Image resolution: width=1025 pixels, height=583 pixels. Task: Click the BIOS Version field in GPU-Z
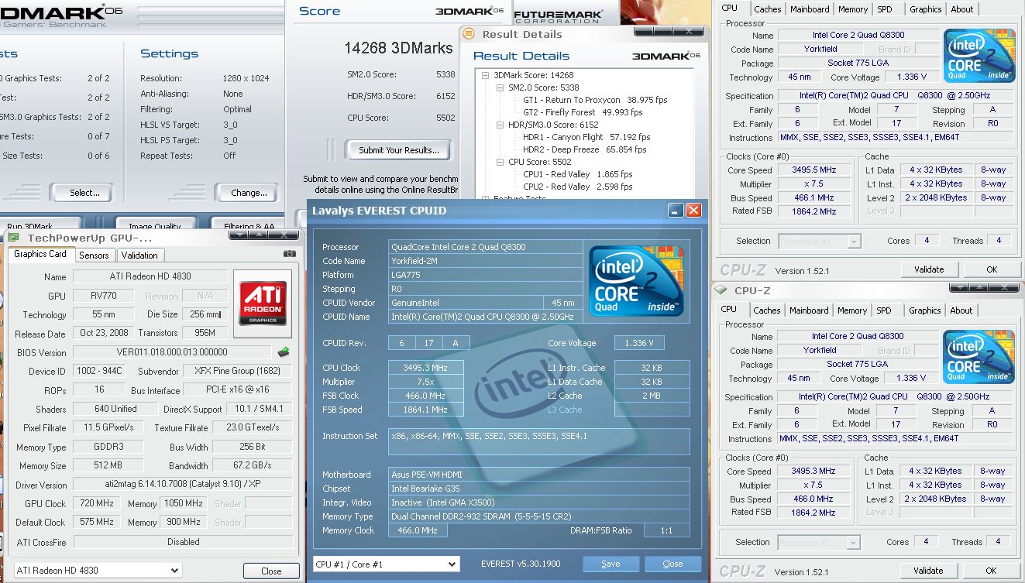click(x=172, y=352)
